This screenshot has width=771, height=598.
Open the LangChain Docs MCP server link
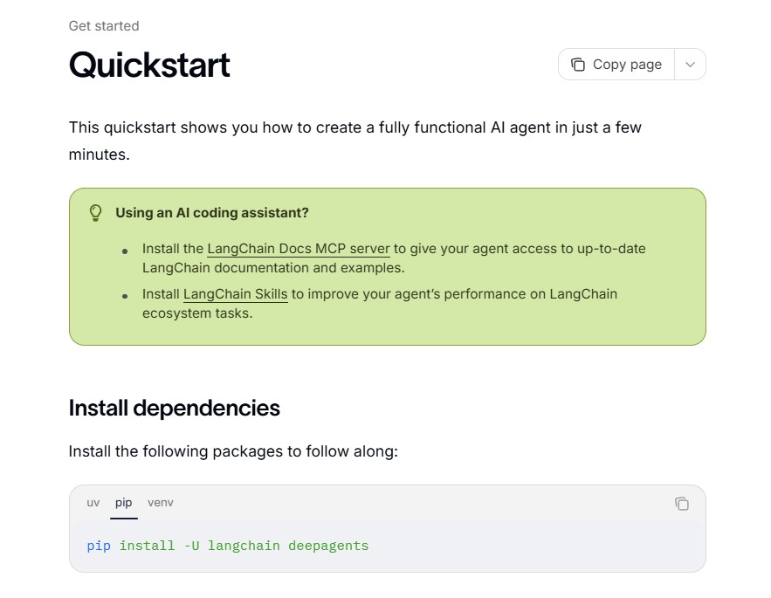pos(299,249)
